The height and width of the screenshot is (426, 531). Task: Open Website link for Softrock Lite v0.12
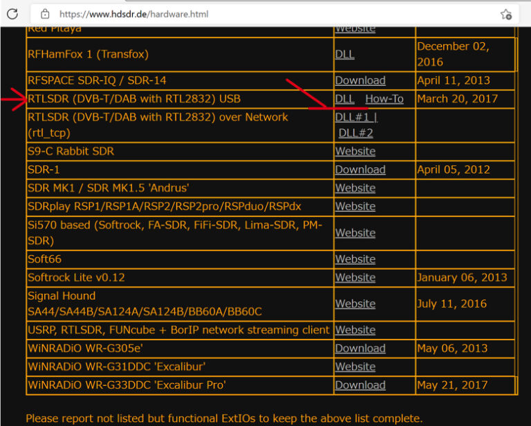355,277
